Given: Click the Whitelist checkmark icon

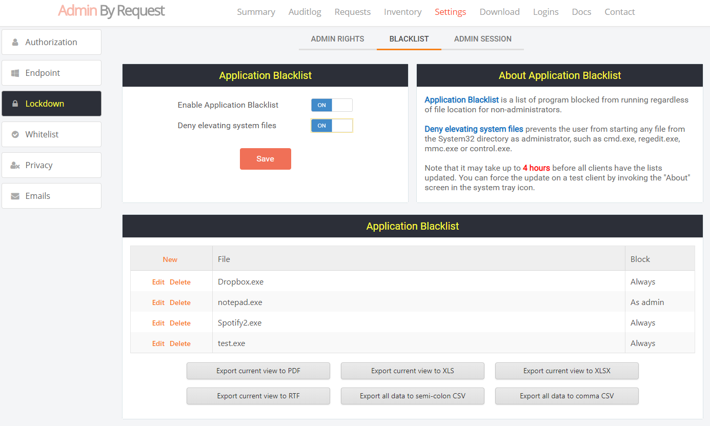Looking at the screenshot, I should [15, 134].
